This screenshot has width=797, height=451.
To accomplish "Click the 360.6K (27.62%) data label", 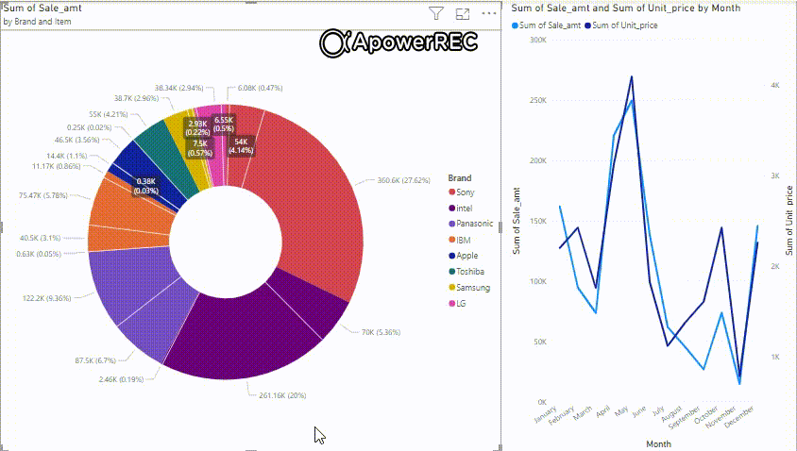I will pyautogui.click(x=403, y=180).
